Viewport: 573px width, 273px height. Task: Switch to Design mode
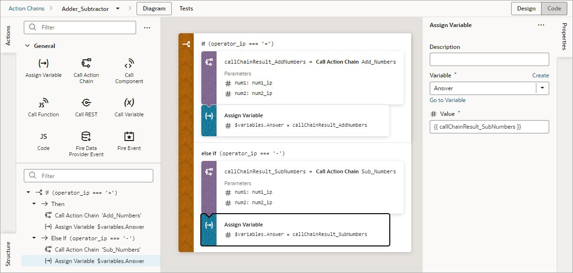(526, 9)
